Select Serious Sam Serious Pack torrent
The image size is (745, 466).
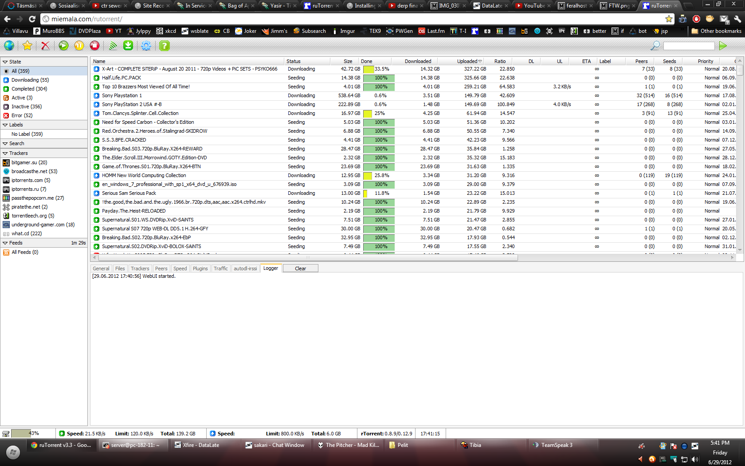(x=414, y=193)
